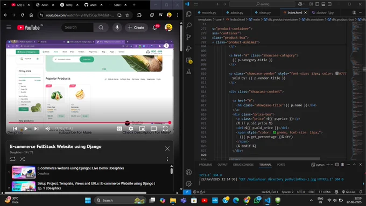The height and width of the screenshot is (206, 366).
Task: Click green color swatch in code
Action: (x=274, y=132)
